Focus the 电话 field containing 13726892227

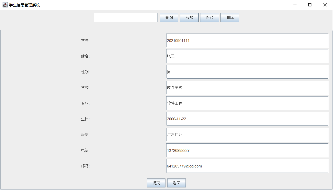(x=247, y=150)
